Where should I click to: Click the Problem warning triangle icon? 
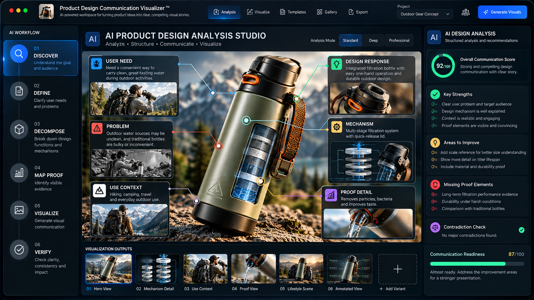click(97, 128)
